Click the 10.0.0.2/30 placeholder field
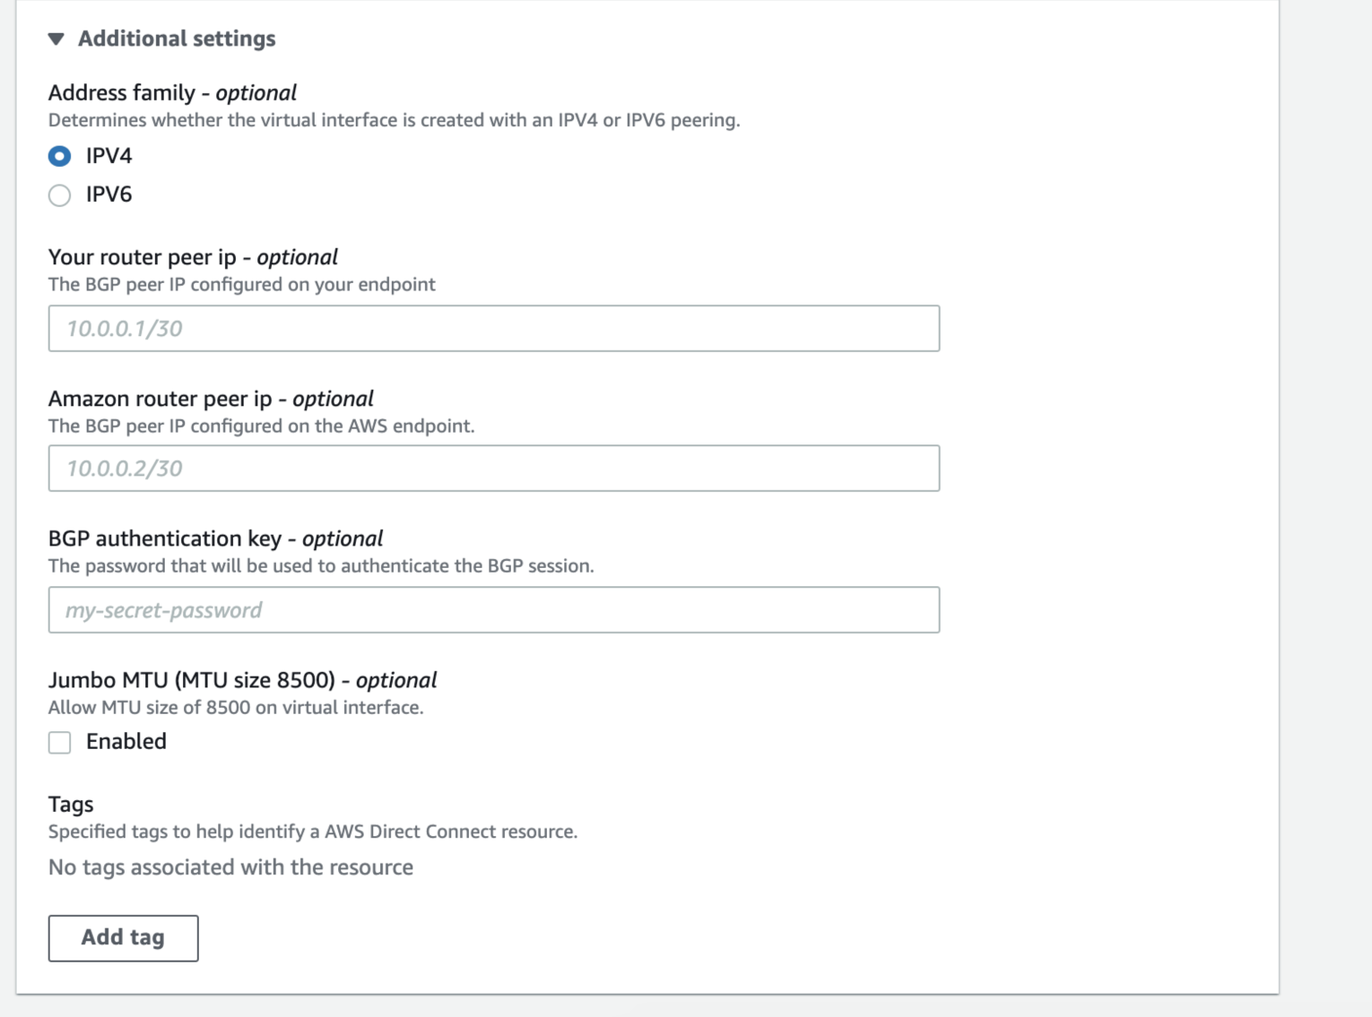 [493, 468]
